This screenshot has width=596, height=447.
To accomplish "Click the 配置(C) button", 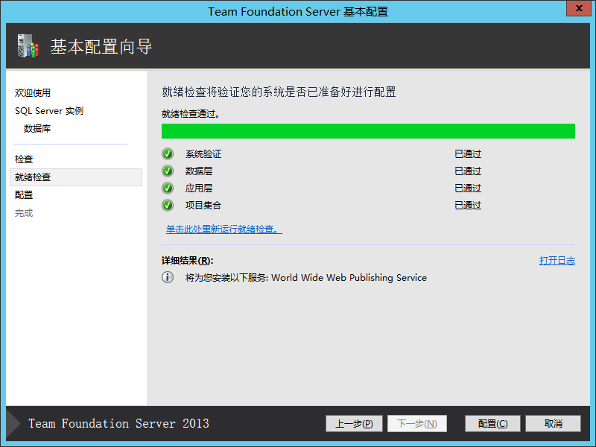I will click(492, 423).
